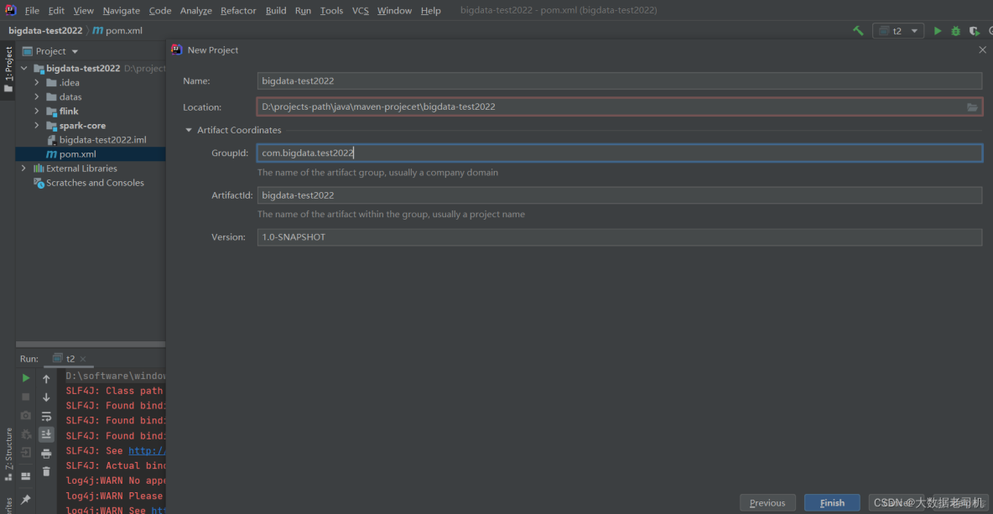Screen dimensions: 993x514
Task: Clear the Run console with trash icon
Action: tap(46, 472)
